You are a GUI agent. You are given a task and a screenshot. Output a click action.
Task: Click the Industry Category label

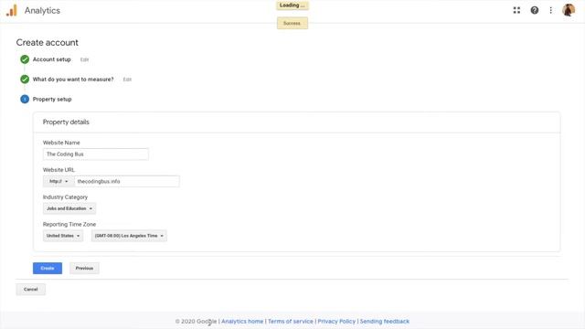click(x=65, y=197)
